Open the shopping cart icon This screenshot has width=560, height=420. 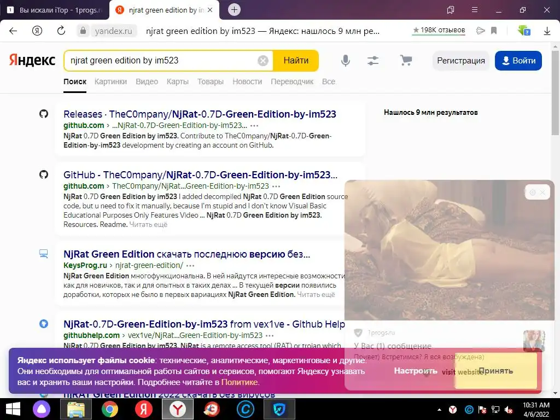click(x=406, y=60)
